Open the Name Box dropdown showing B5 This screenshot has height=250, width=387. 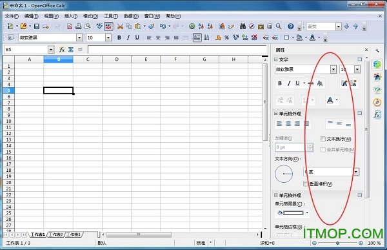point(51,50)
